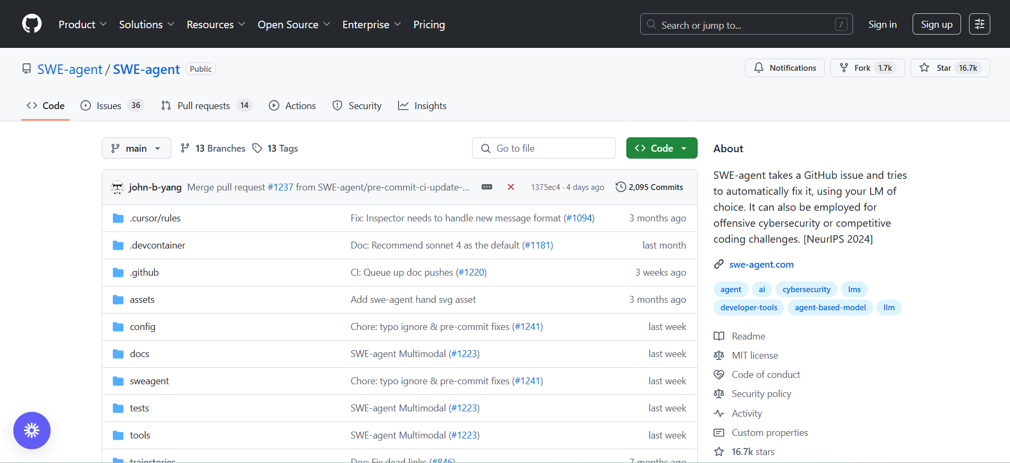
Task: Open the Pull requests tab
Action: coord(206,105)
